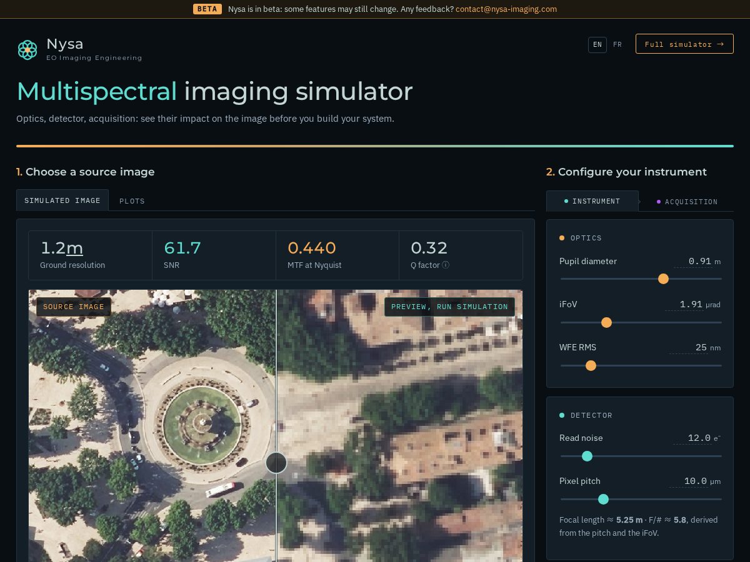The width and height of the screenshot is (750, 562).
Task: Edit the Pixel pitch value 10.0
Action: 688,481
